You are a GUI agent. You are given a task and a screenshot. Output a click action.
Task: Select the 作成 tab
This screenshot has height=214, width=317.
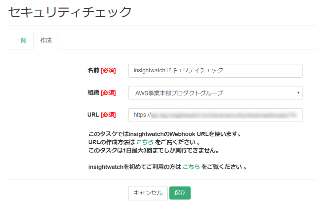(x=46, y=40)
